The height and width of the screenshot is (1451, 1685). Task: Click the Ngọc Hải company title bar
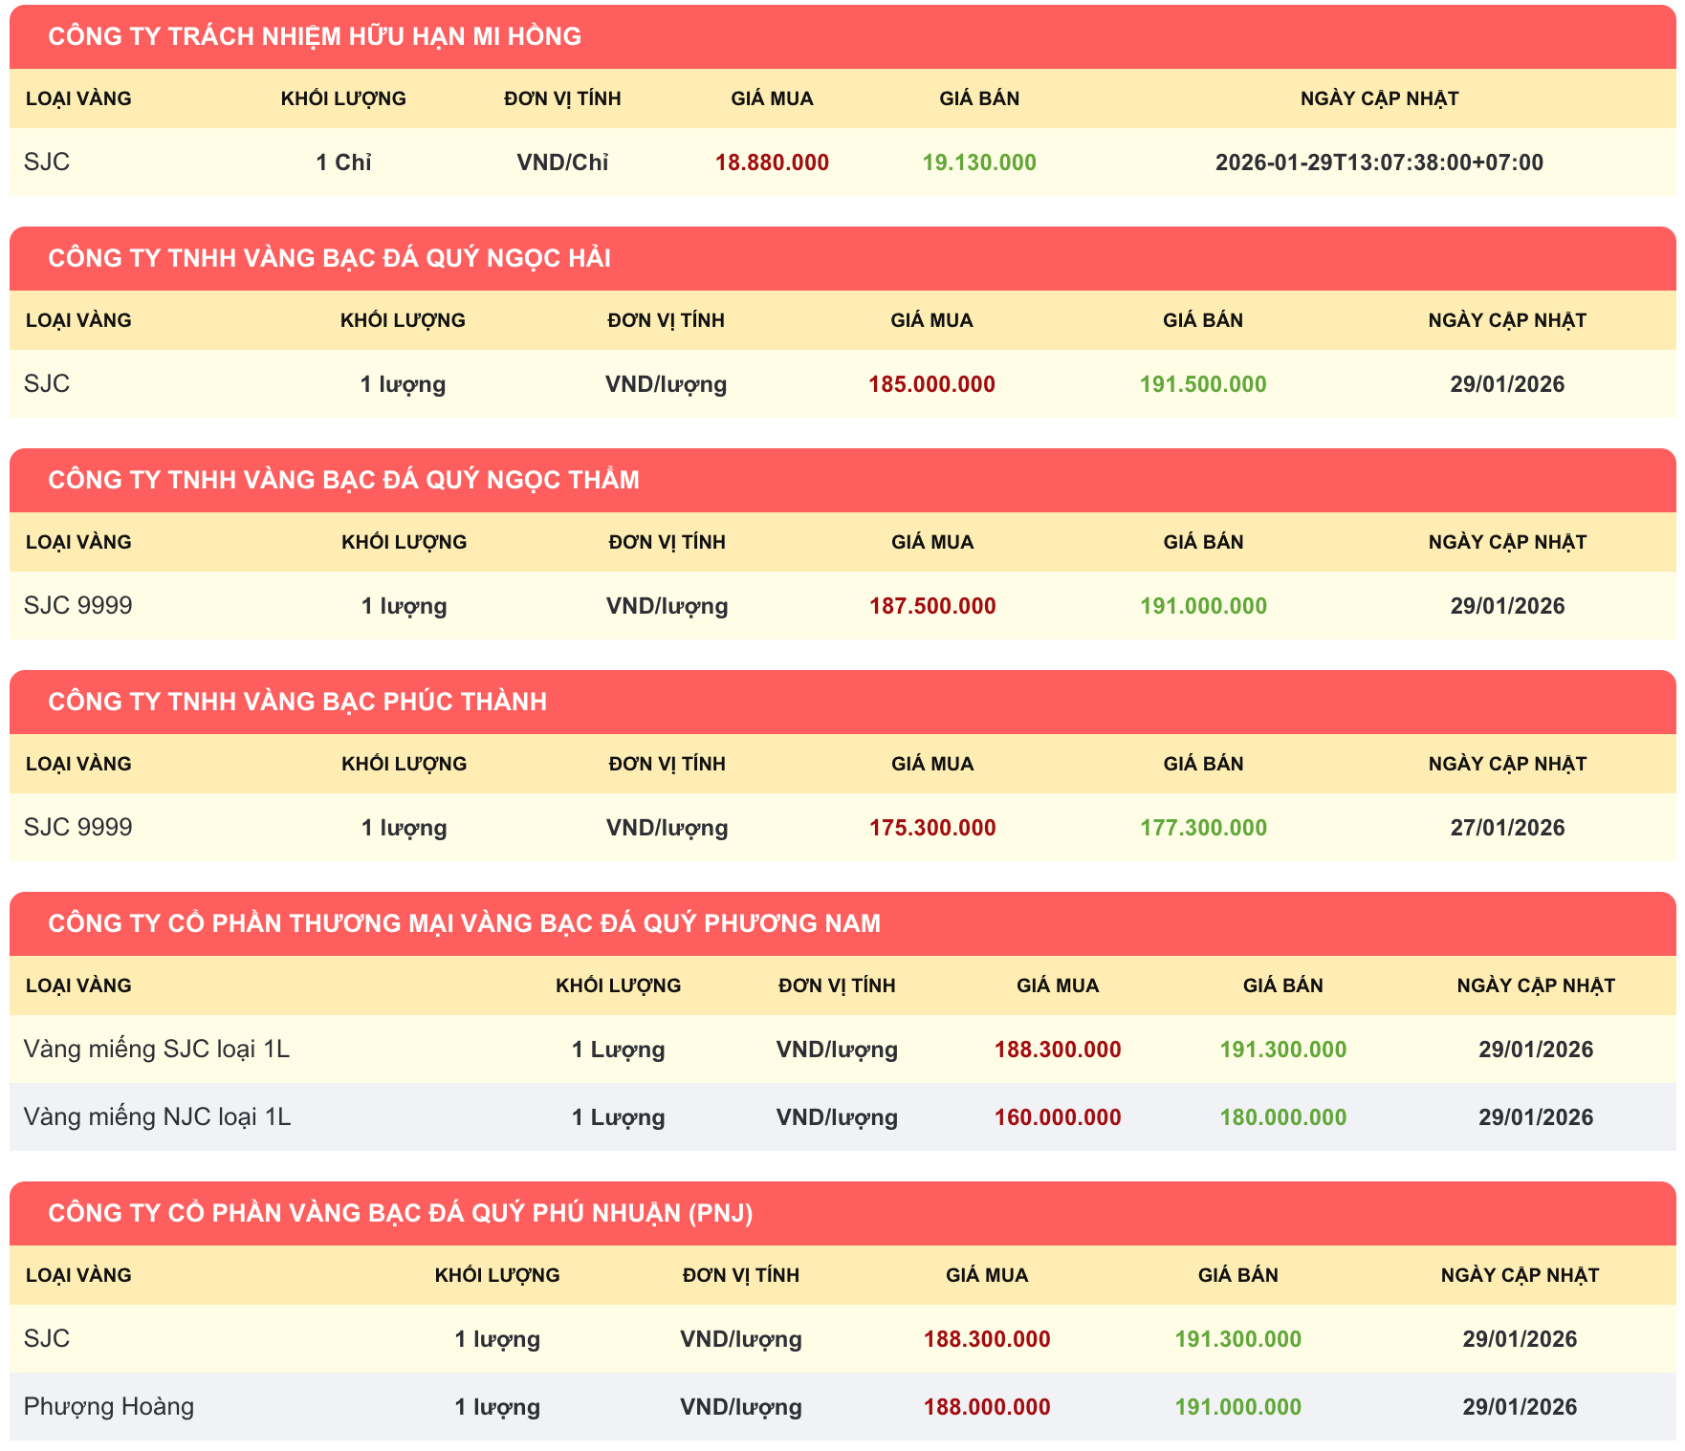pyautogui.click(x=329, y=258)
